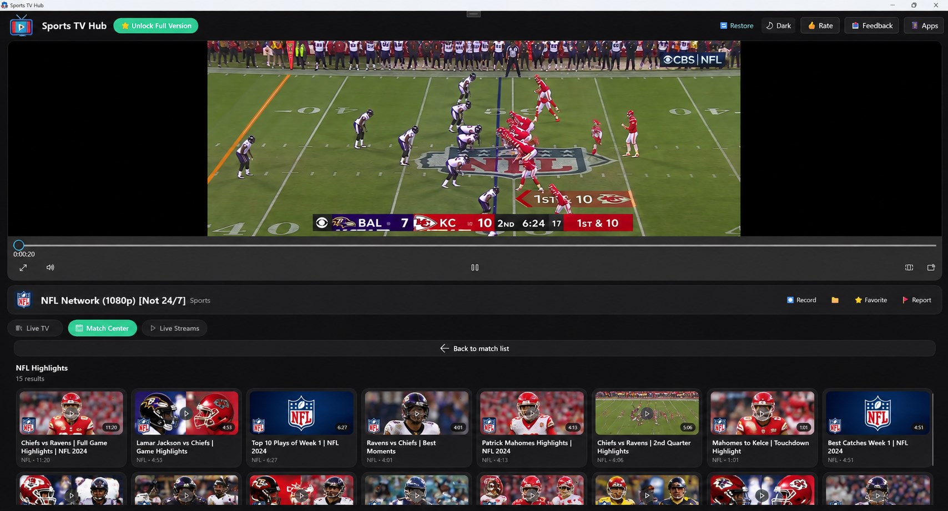Click the NFL Network channel logo
Screen dimensions: 948x511
[x=24, y=300]
